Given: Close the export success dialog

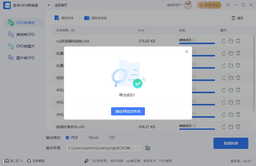Looking at the screenshot, I should point(187,52).
